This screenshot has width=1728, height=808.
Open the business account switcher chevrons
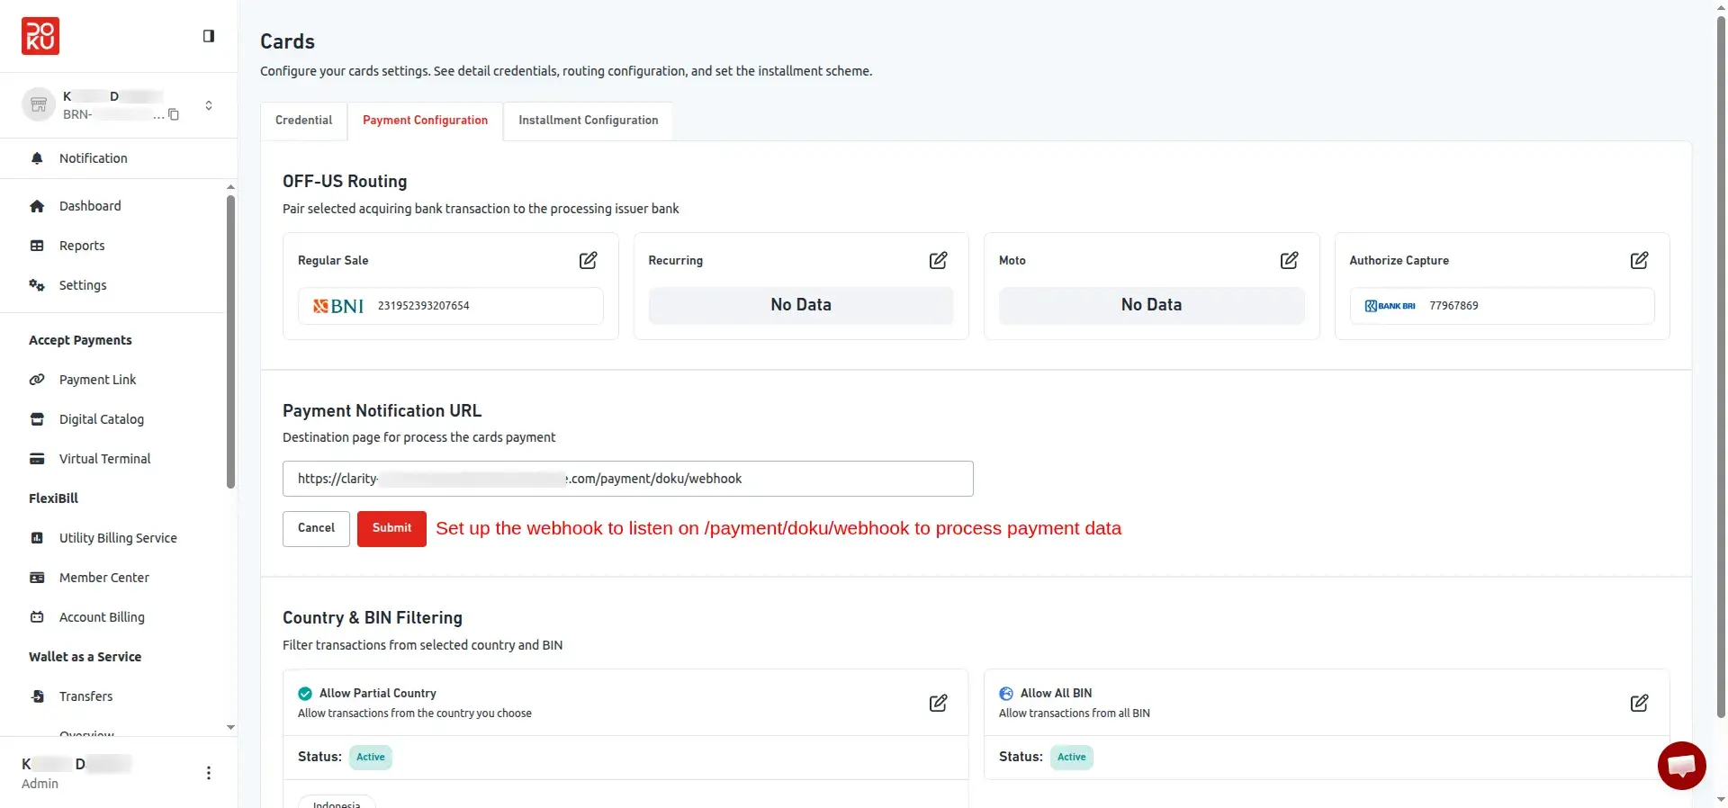(x=209, y=105)
